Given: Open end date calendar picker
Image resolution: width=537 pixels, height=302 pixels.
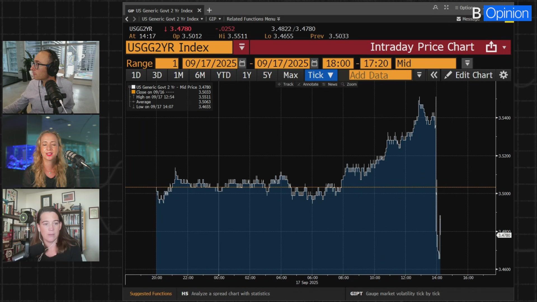Looking at the screenshot, I should [x=314, y=63].
